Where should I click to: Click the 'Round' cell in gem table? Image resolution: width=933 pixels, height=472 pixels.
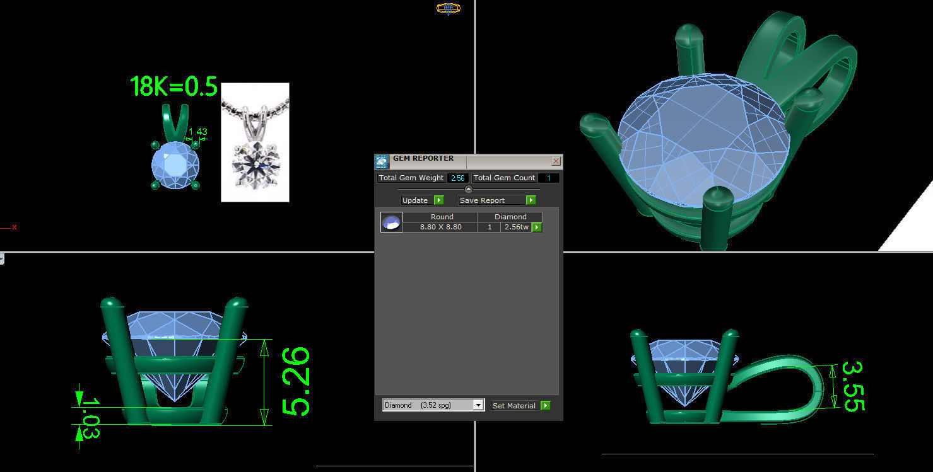(441, 217)
